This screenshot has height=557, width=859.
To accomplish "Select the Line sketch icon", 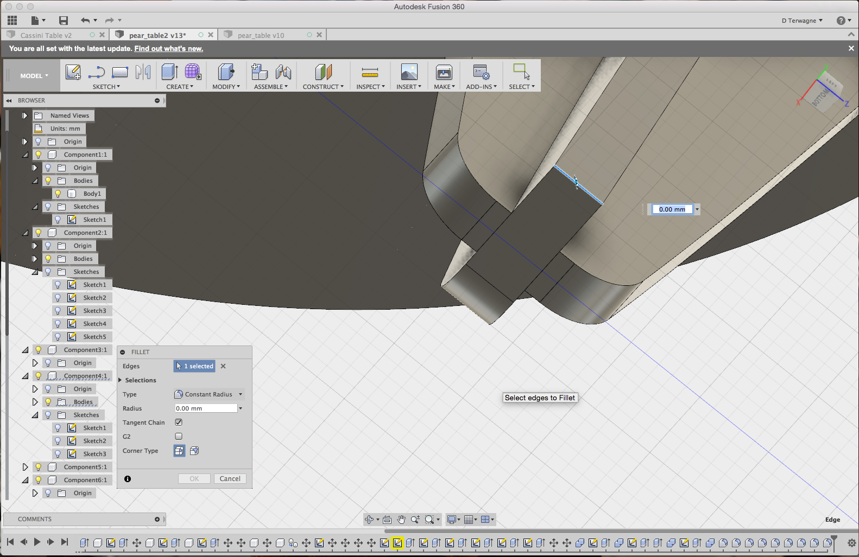I will point(97,72).
